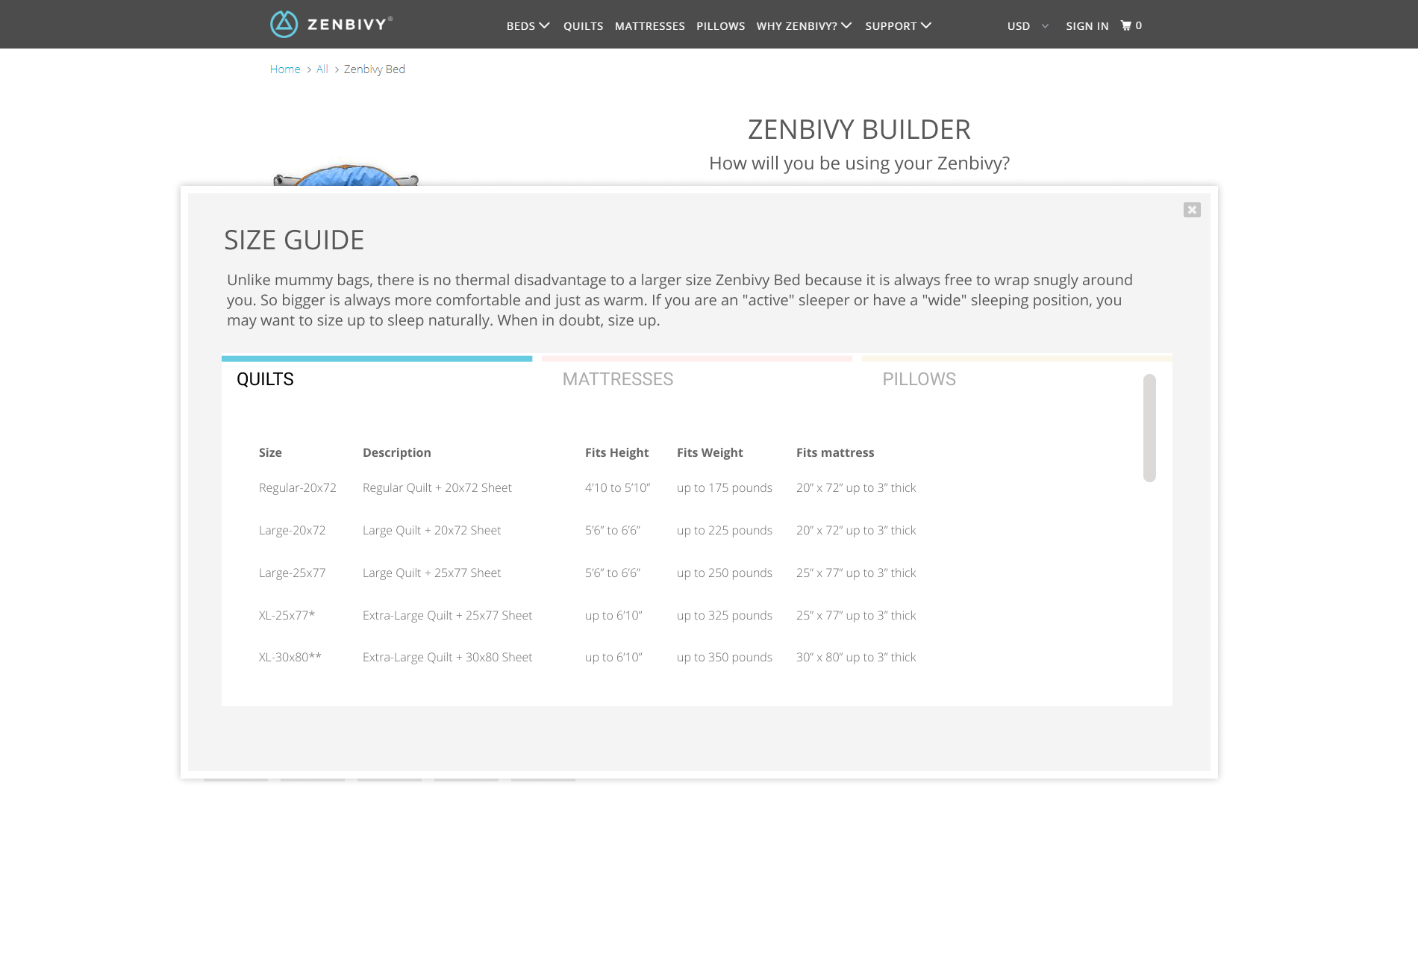Click 'up to 250 pounds' cell
Image resolution: width=1418 pixels, height=954 pixels.
pos(724,573)
